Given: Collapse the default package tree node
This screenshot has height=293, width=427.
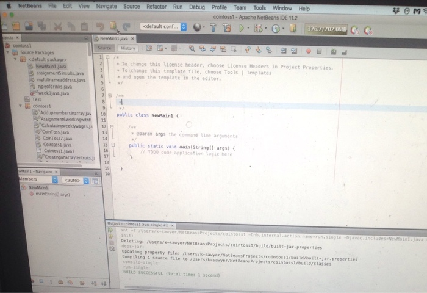Looking at the screenshot, I should click(15, 59).
